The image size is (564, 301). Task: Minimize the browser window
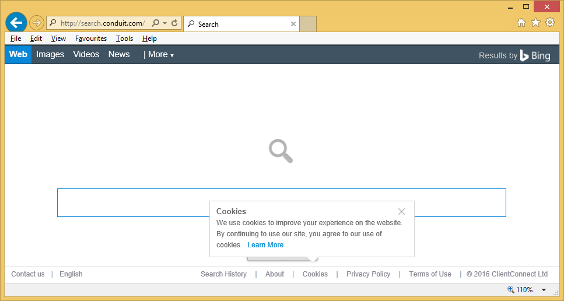coord(510,7)
